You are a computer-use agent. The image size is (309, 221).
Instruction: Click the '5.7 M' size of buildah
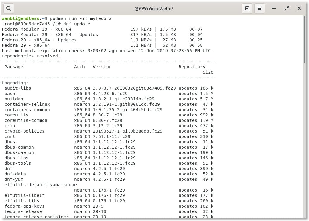pos(207,99)
